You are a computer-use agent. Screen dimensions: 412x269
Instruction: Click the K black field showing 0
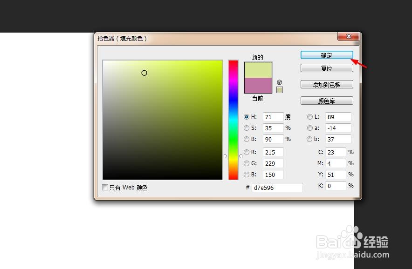[336, 186]
